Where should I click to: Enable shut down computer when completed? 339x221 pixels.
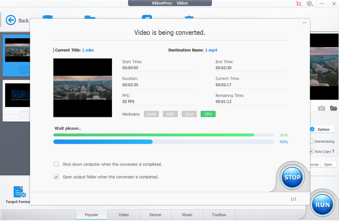tap(56, 164)
